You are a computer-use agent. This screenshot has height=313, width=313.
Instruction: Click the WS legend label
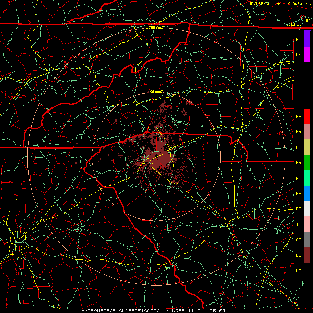pyautogui.click(x=299, y=194)
